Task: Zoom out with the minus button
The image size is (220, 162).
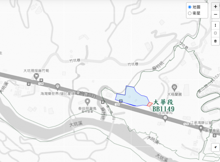Action: point(216,14)
